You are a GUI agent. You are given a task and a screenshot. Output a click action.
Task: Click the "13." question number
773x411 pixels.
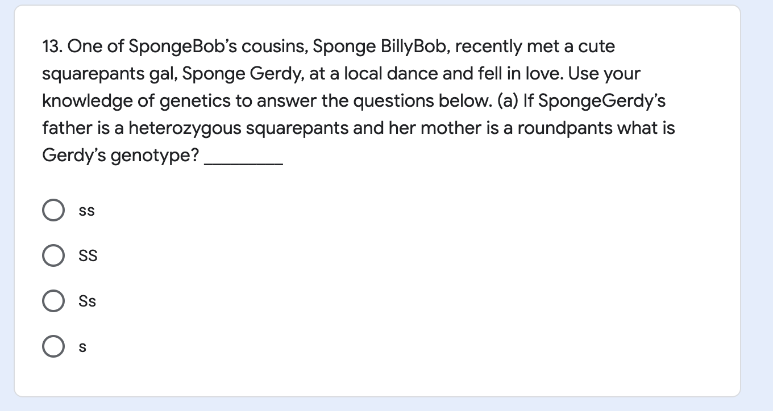click(x=53, y=47)
